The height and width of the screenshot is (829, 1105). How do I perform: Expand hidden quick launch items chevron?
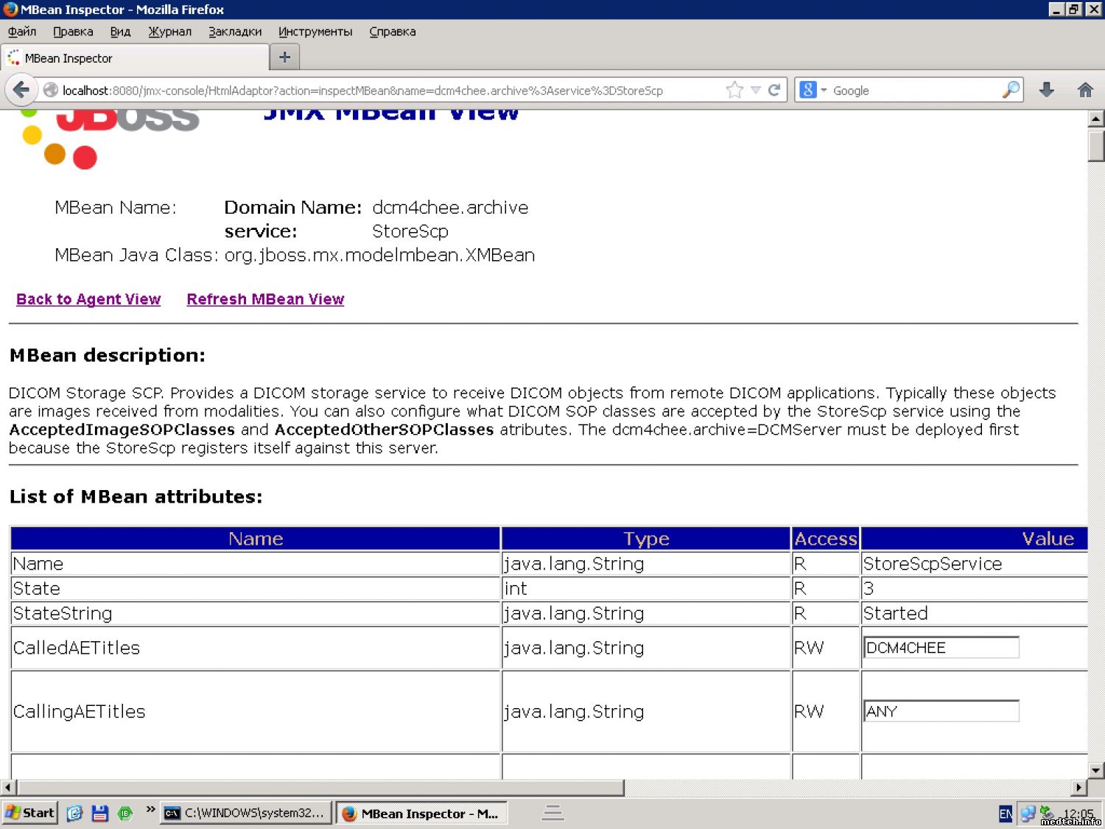click(x=150, y=809)
